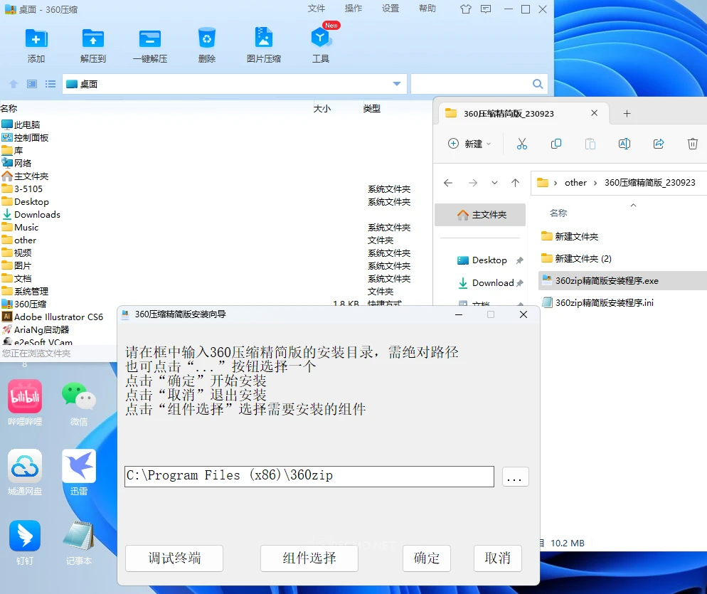
Task: Open the 帮助 menu in 360压缩
Action: (427, 9)
